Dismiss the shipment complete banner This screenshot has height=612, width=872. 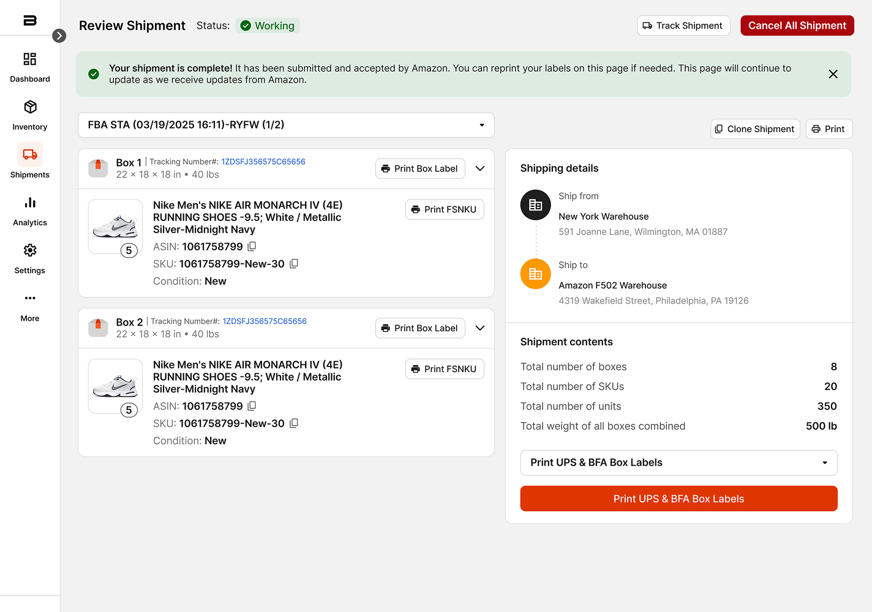coord(833,74)
